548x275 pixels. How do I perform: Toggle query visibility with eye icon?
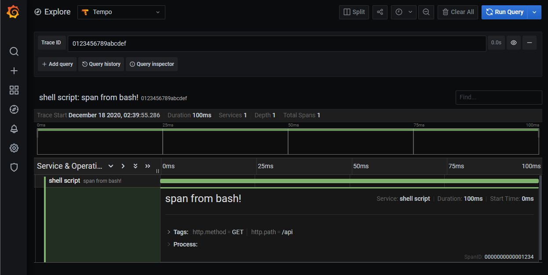click(513, 43)
